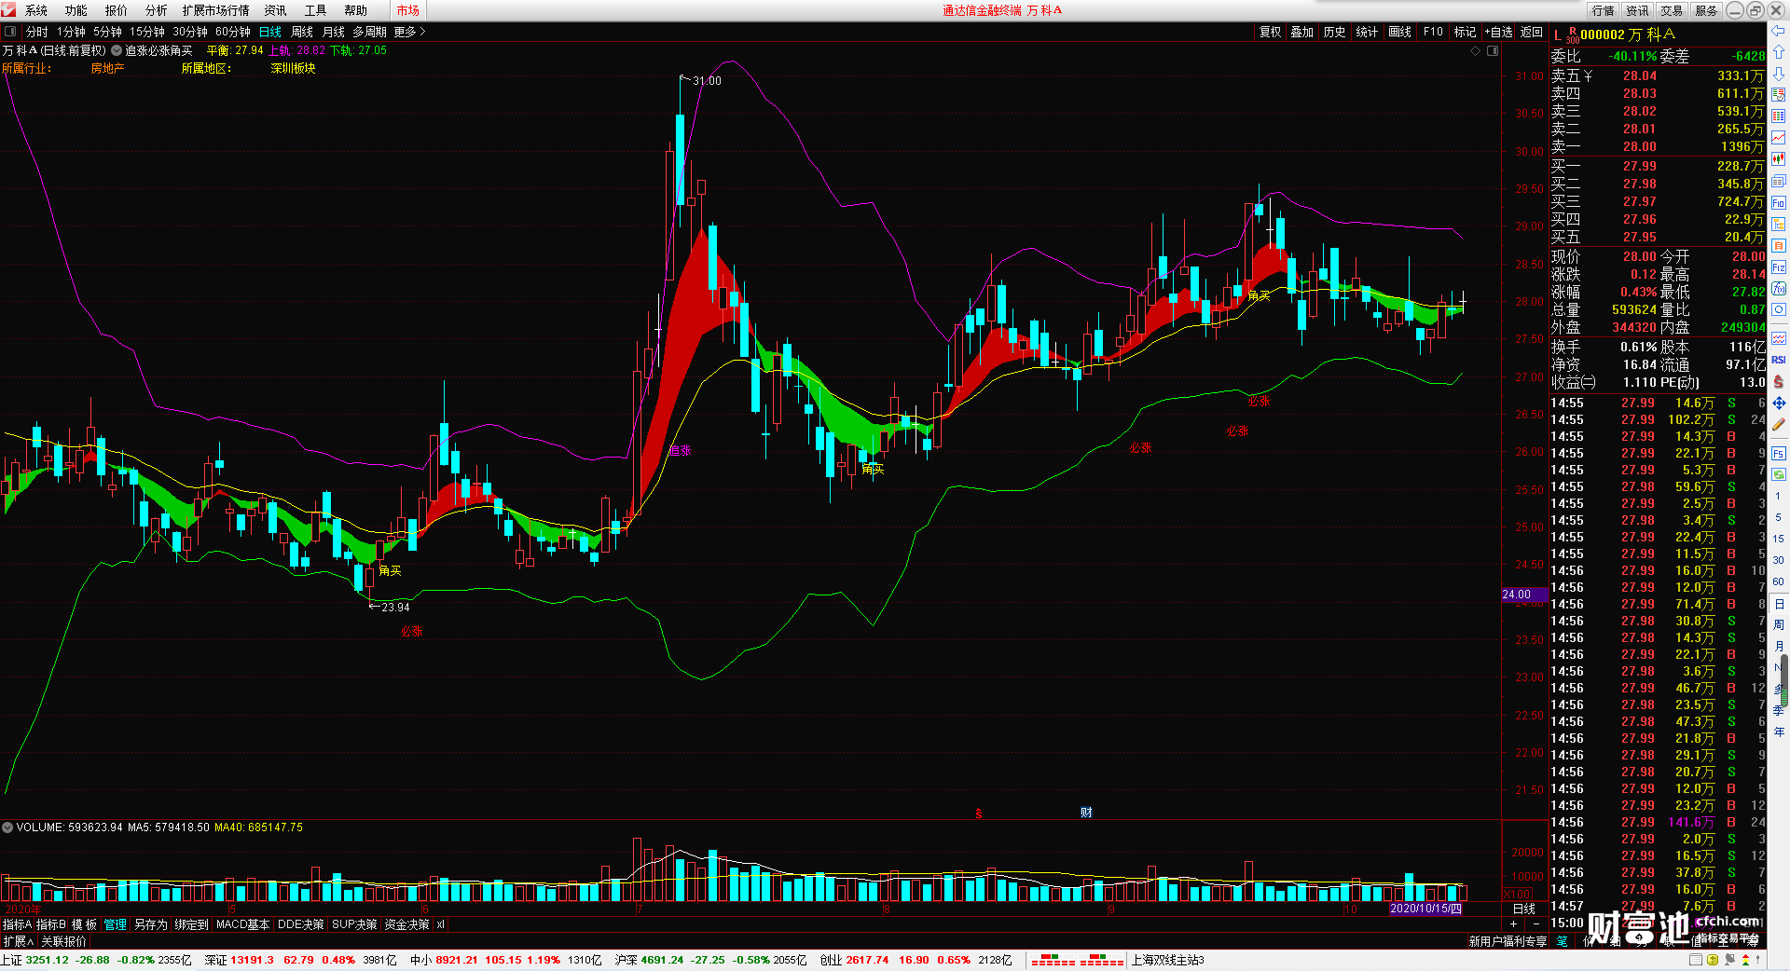Click the 返回 return button
The width and height of the screenshot is (1790, 971).
1532,32
